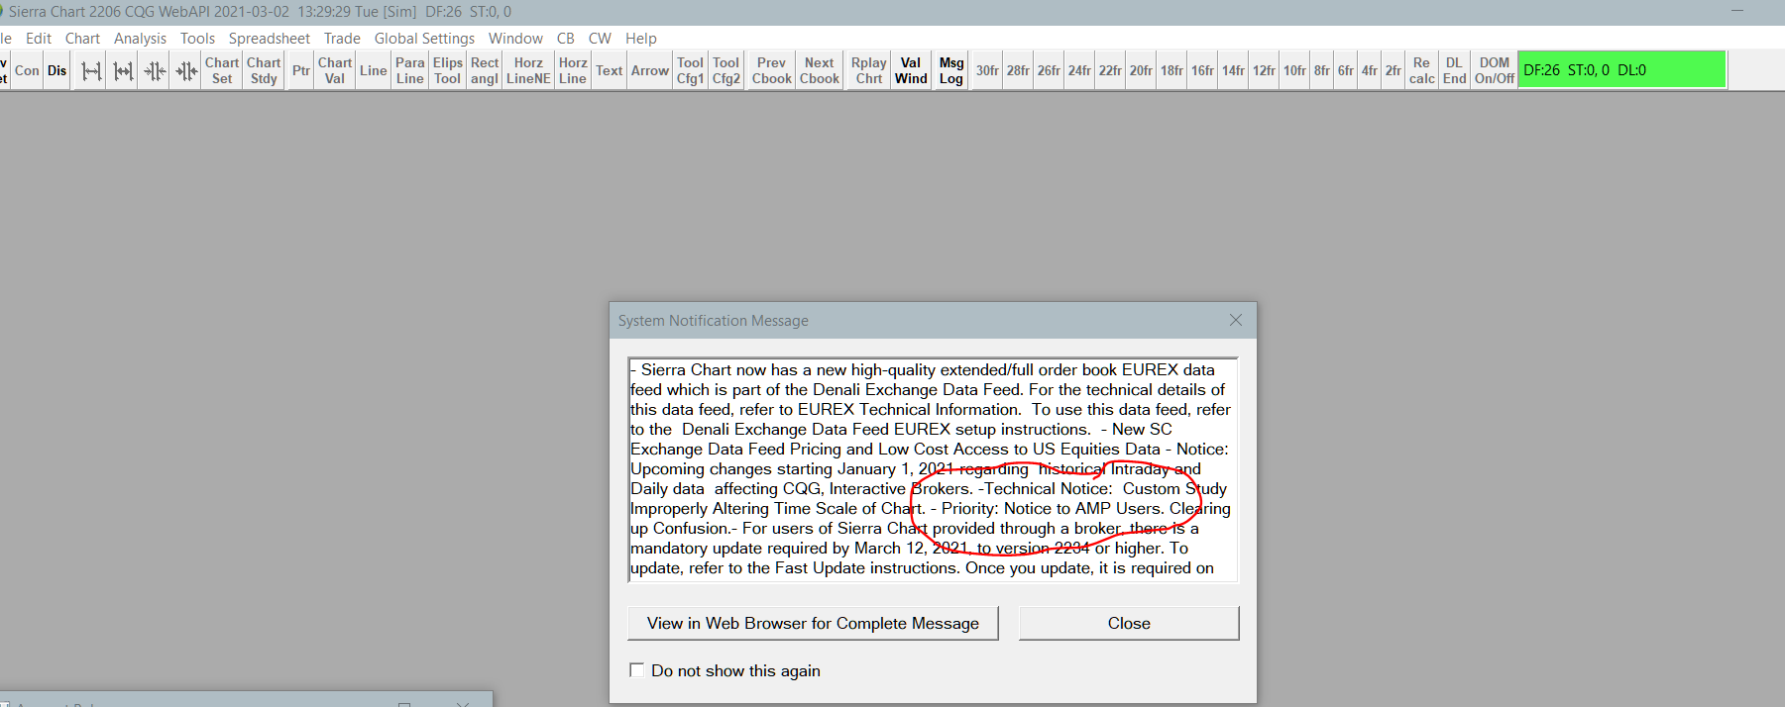The image size is (1785, 707).
Task: Click Tool Cfg2 button
Action: pos(726,70)
